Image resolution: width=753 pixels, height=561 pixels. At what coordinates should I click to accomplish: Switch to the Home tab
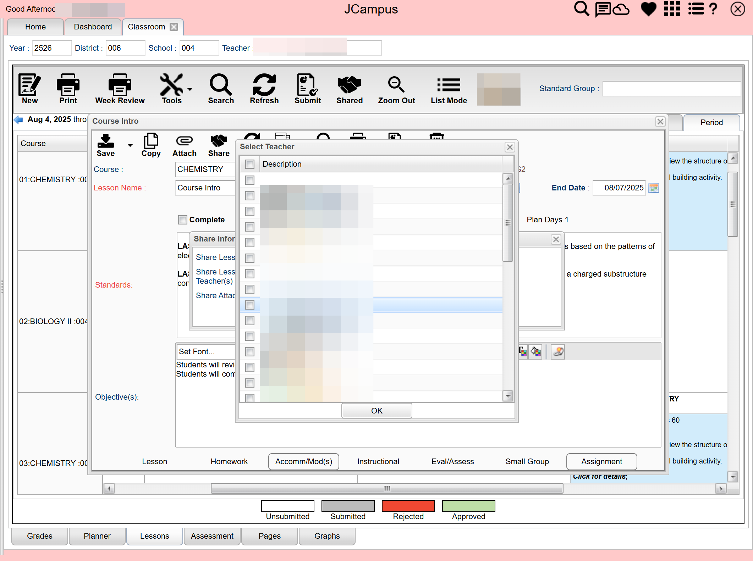coord(35,27)
